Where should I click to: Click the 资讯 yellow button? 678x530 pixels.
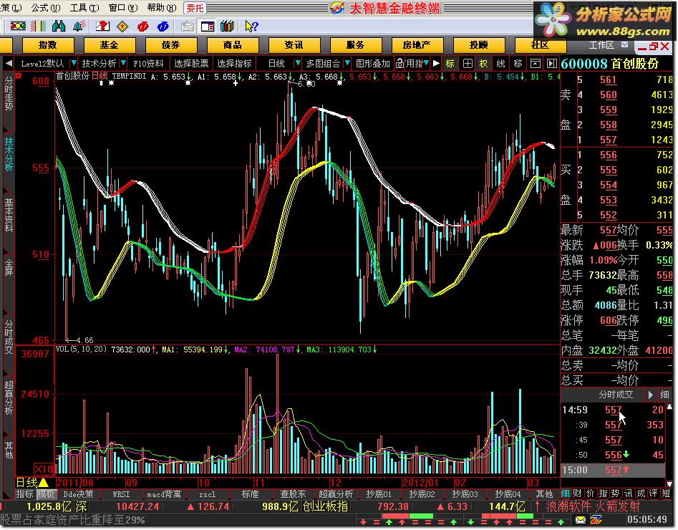pos(294,45)
